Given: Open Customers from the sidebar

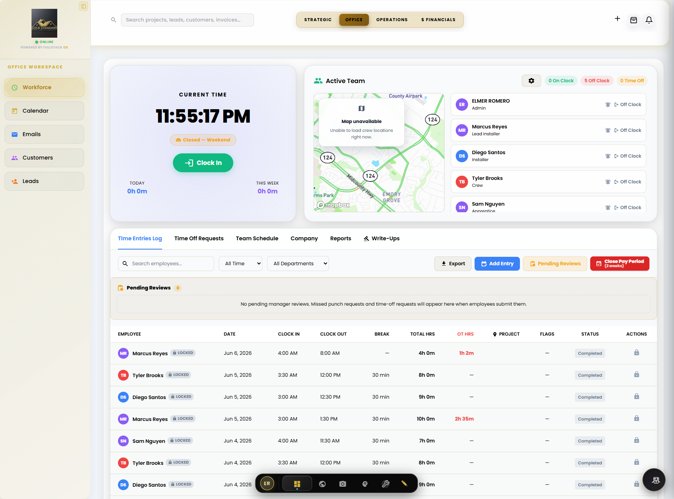Looking at the screenshot, I should tap(44, 158).
